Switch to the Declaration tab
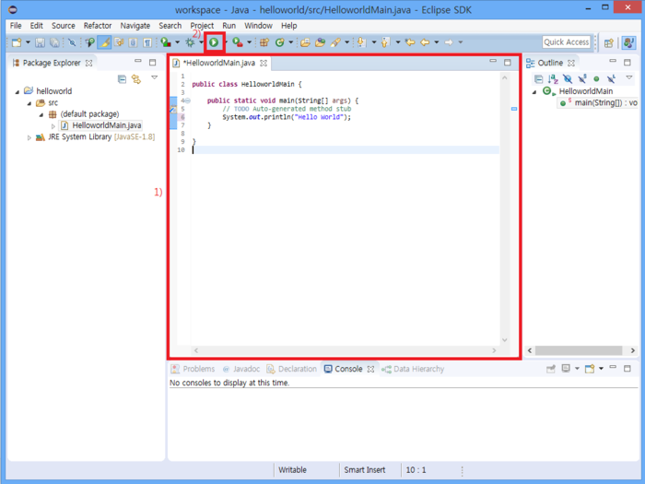Viewport: 645px width, 484px height. [x=292, y=369]
